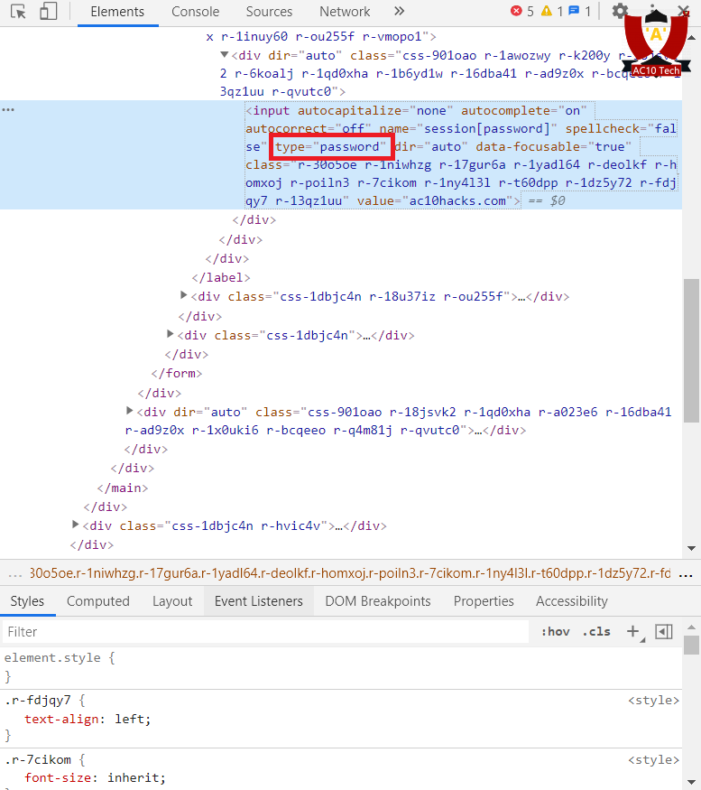Click styles pane scrollbar up arrow

(691, 627)
